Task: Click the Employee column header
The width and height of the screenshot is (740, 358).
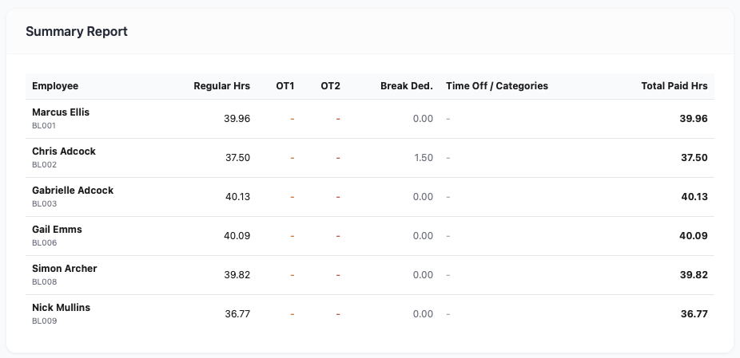Action: pos(55,86)
